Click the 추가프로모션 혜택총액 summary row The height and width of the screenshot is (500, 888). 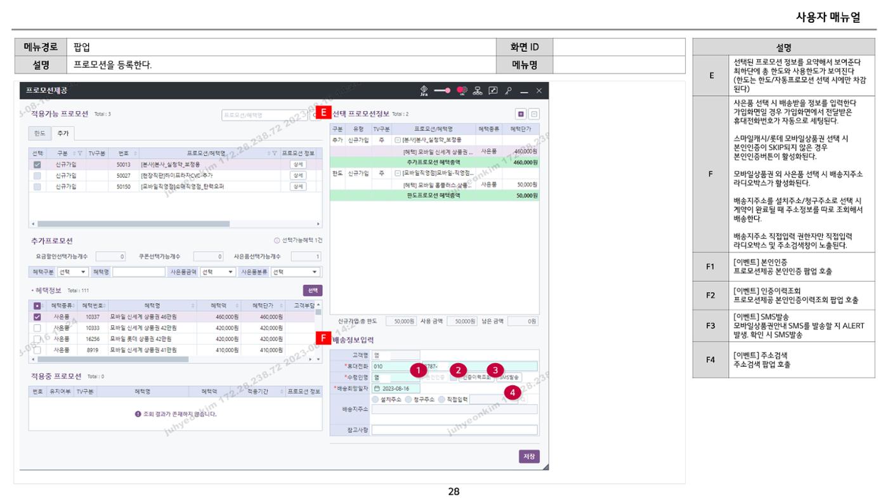pyautogui.click(x=434, y=162)
